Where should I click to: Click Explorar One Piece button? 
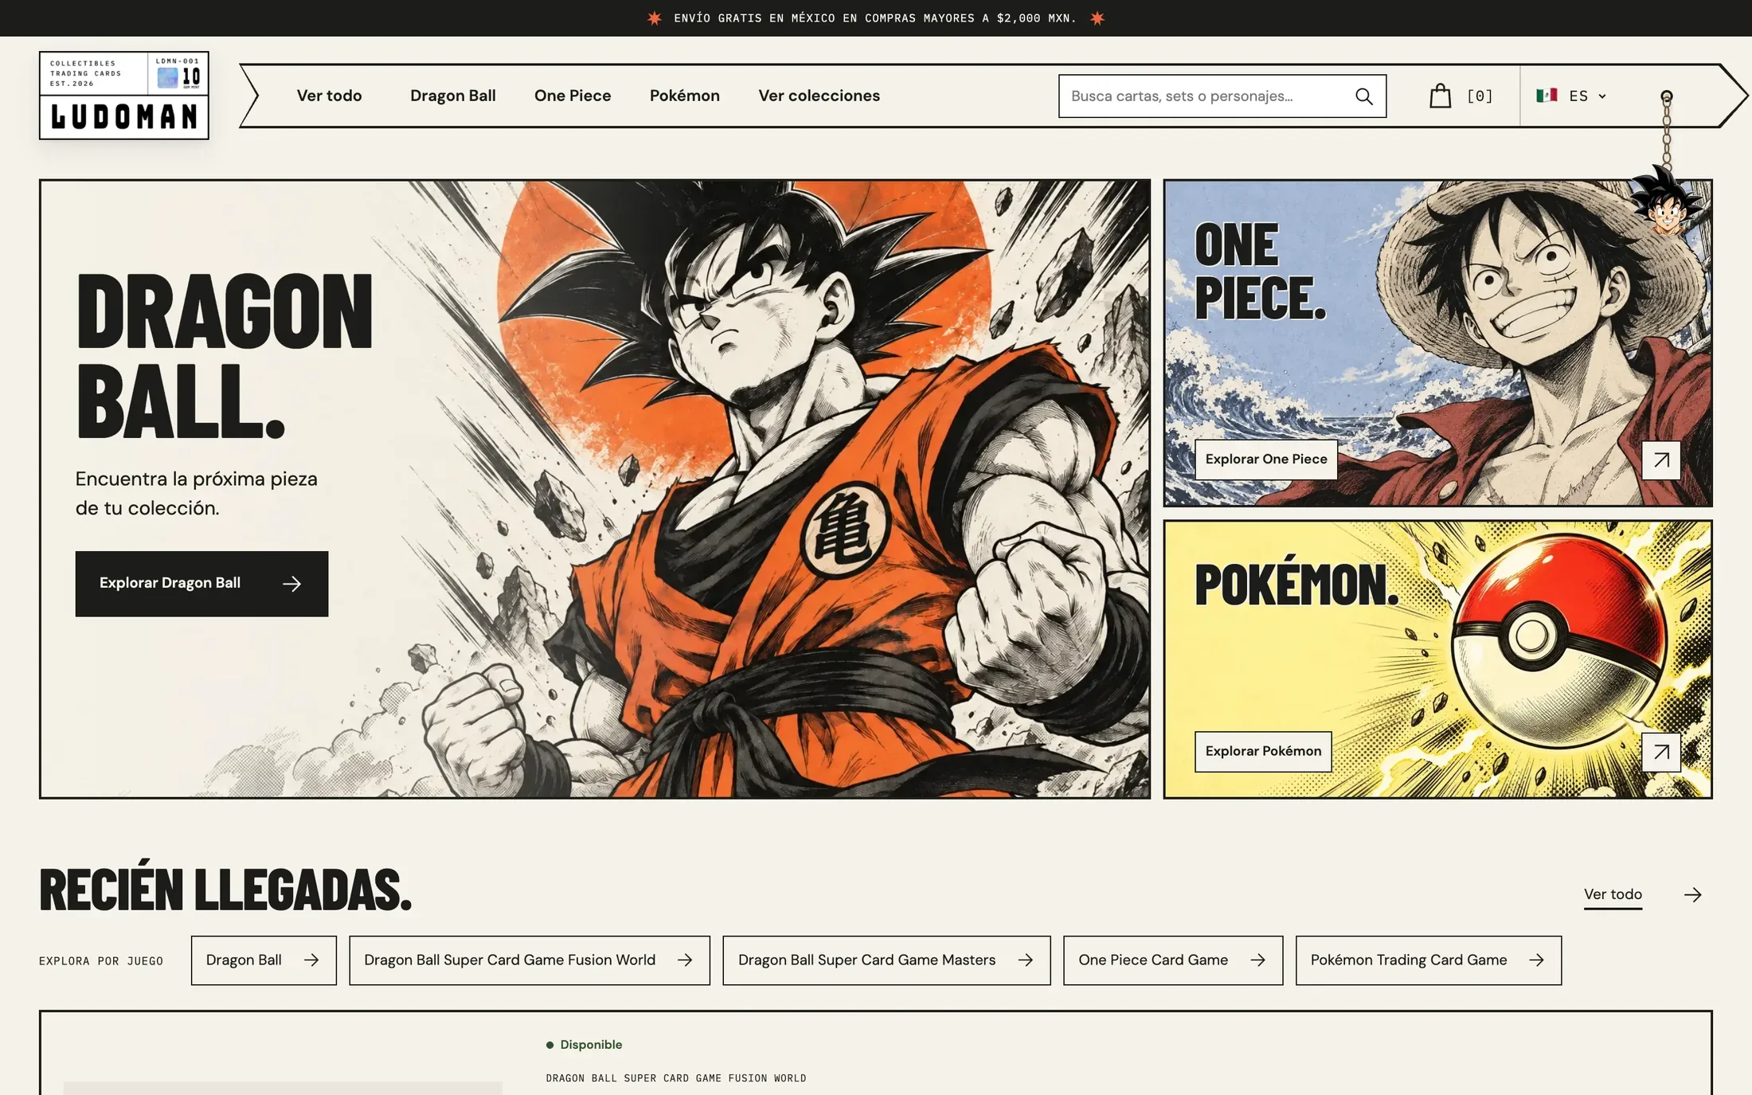coord(1266,460)
